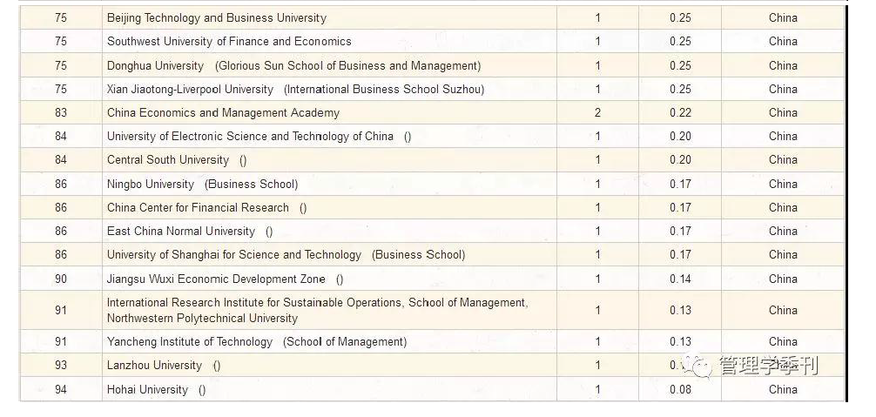Click the Central South University name
This screenshot has width=876, height=417.
[x=167, y=160]
